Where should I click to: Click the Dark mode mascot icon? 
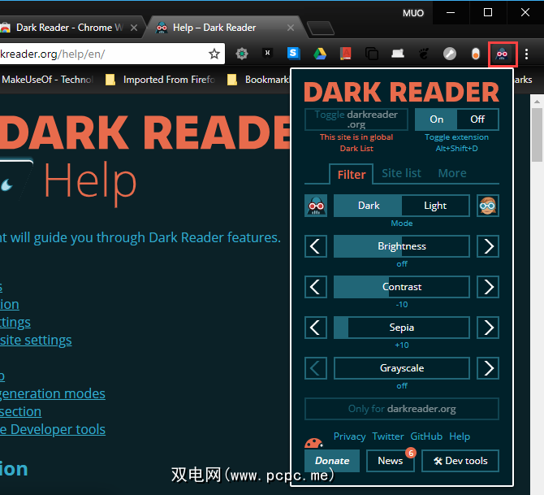(316, 206)
